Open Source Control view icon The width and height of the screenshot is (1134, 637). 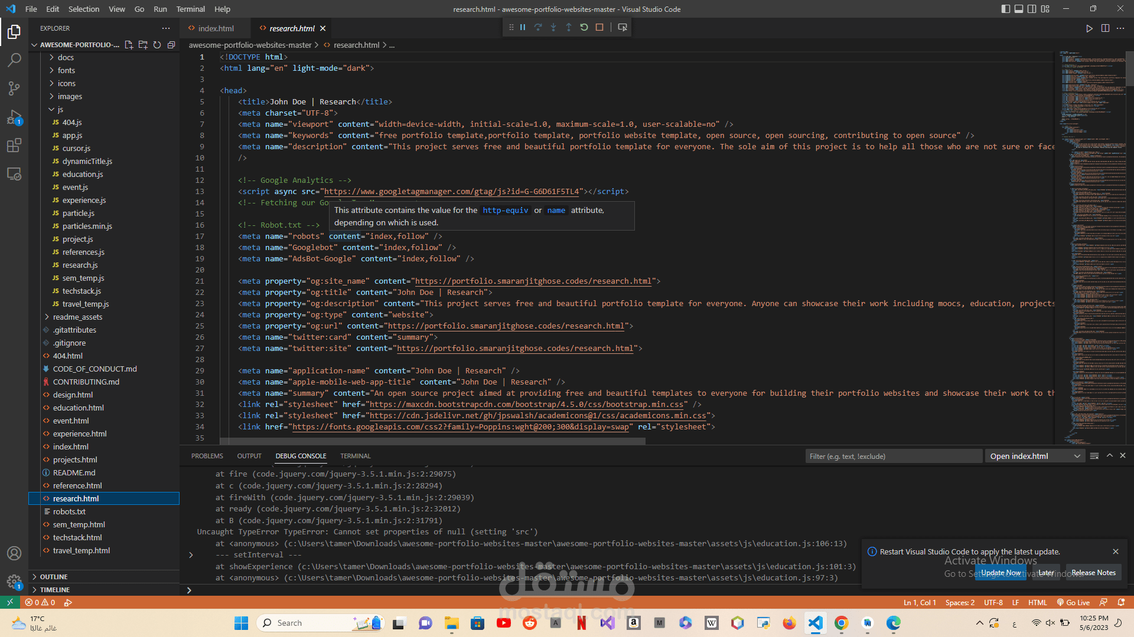coord(14,88)
